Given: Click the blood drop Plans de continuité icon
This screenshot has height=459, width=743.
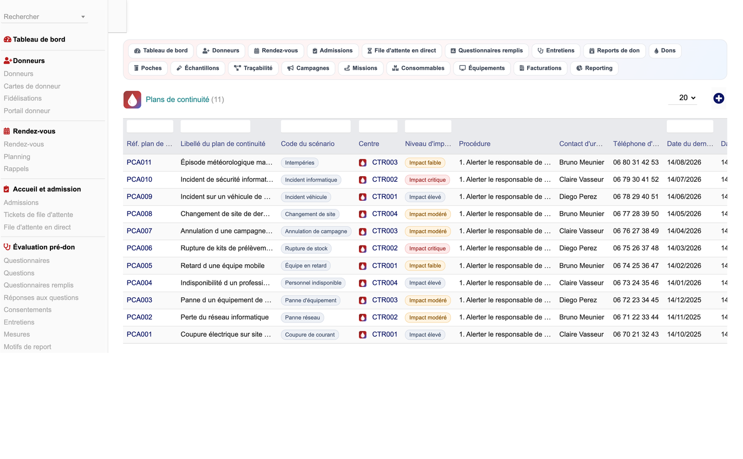Looking at the screenshot, I should click(x=132, y=100).
